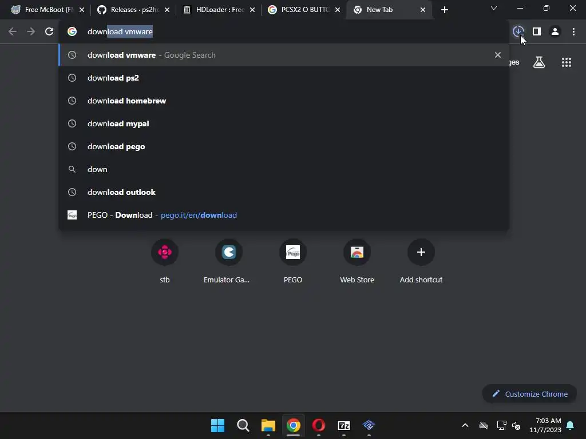Open the Chrome downloads icon in toolbar
Image resolution: width=586 pixels, height=439 pixels.
[x=518, y=32]
